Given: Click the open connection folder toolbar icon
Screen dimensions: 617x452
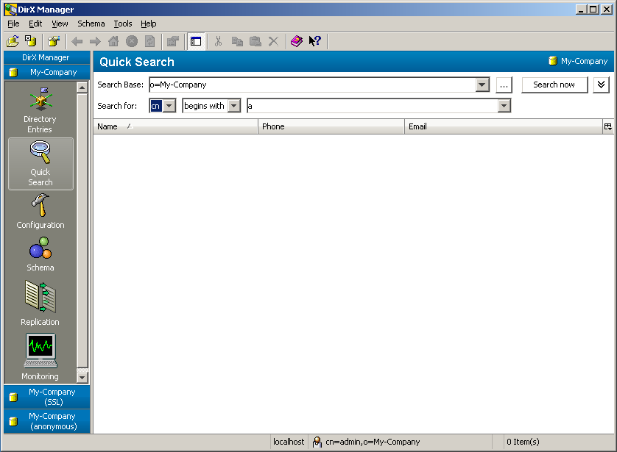Looking at the screenshot, I should coord(13,41).
